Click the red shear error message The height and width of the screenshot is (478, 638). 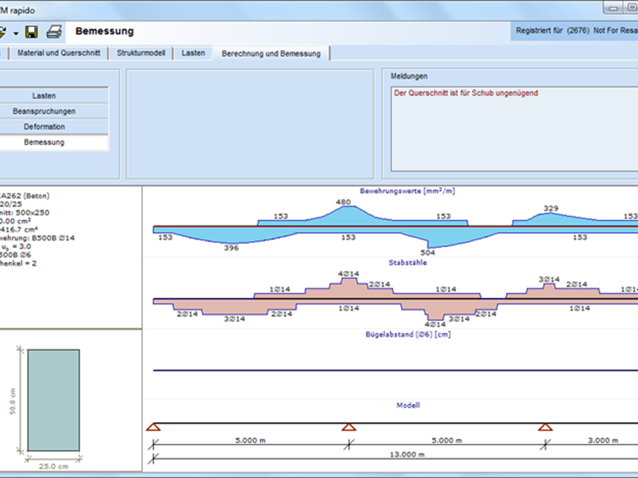click(x=466, y=93)
